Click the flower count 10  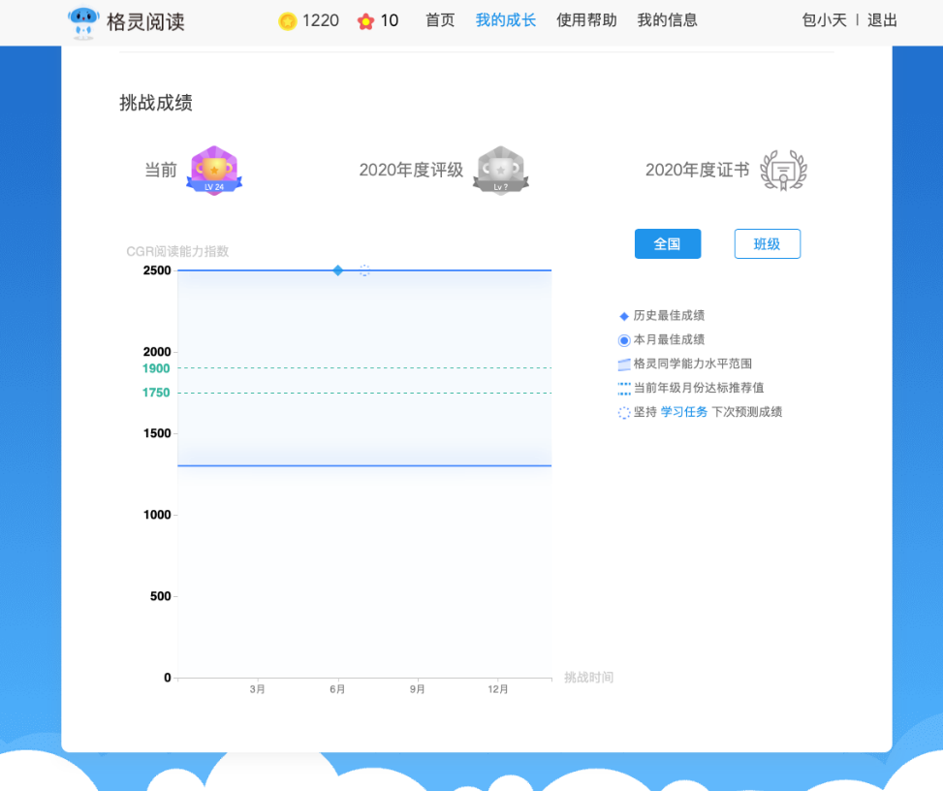tap(389, 21)
